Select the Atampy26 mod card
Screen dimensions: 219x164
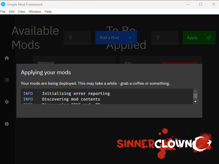pos(74,60)
